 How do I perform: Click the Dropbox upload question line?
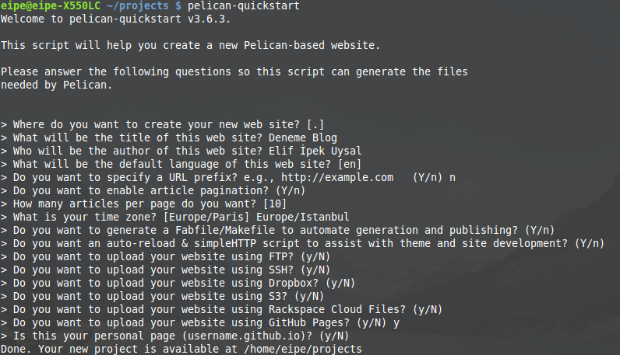coord(178,284)
